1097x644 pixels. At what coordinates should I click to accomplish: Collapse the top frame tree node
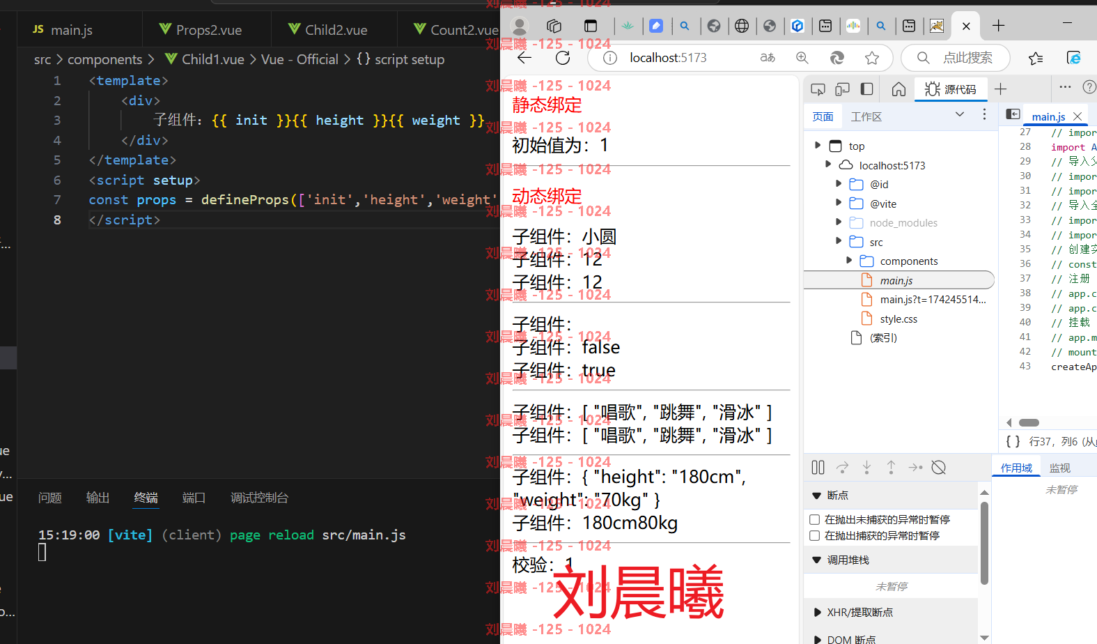coord(818,146)
